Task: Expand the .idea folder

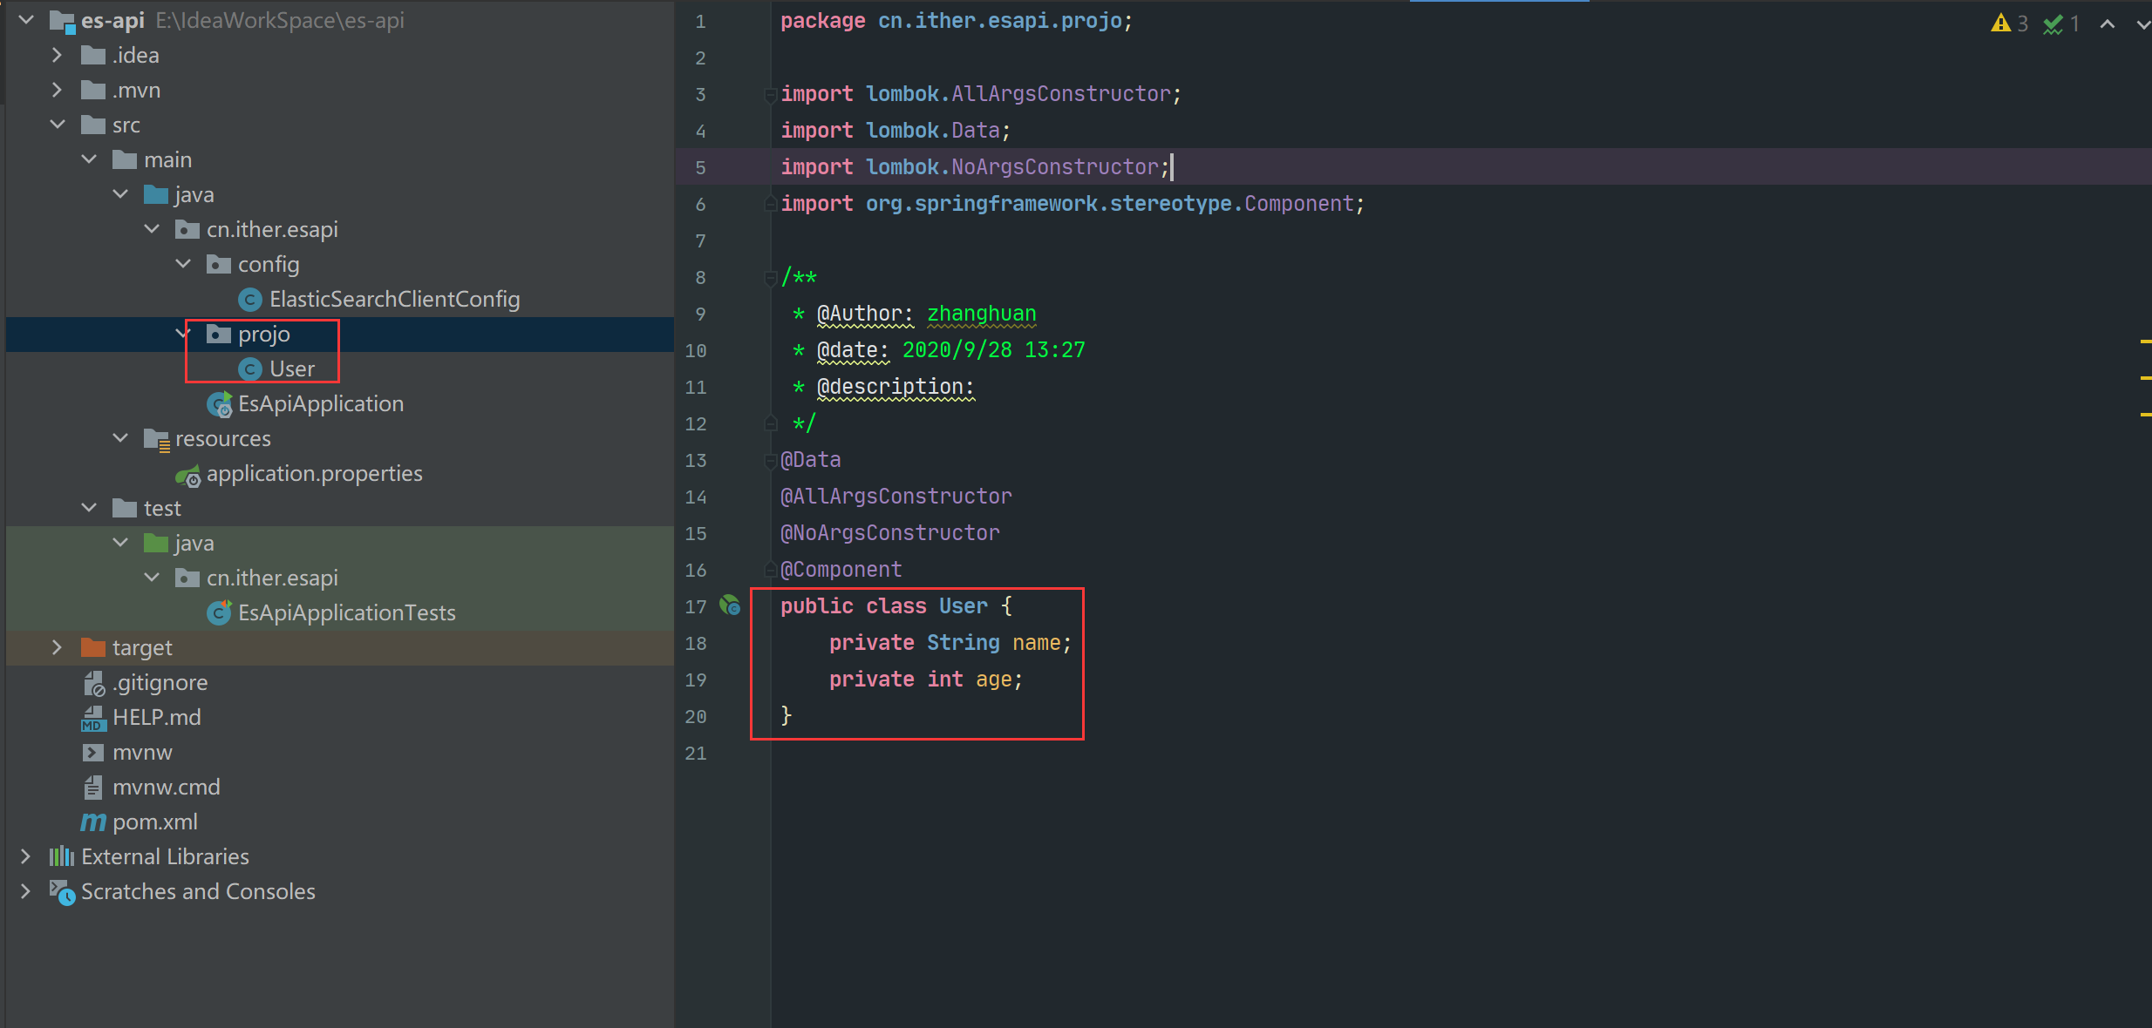Action: pos(58,55)
